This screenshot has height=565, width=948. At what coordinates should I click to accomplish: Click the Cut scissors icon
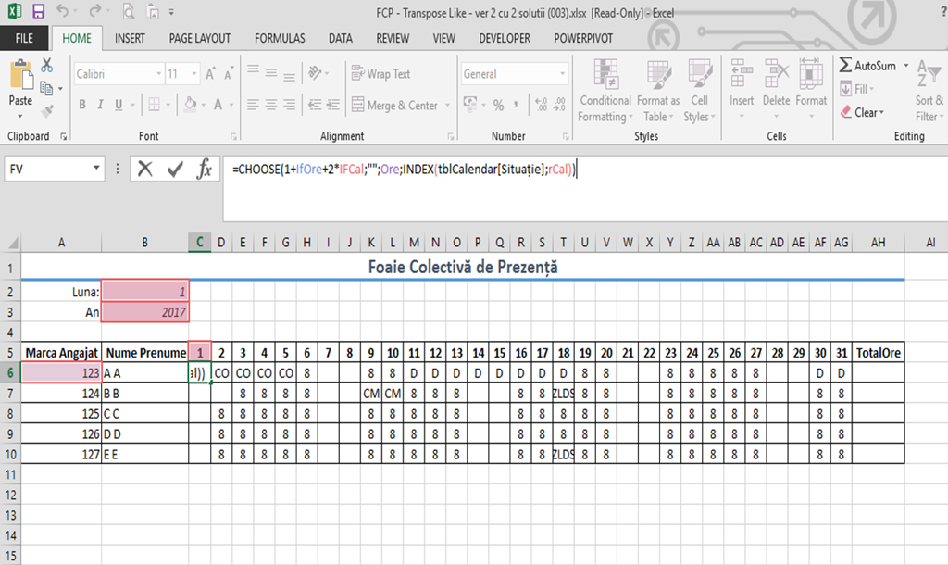47,66
